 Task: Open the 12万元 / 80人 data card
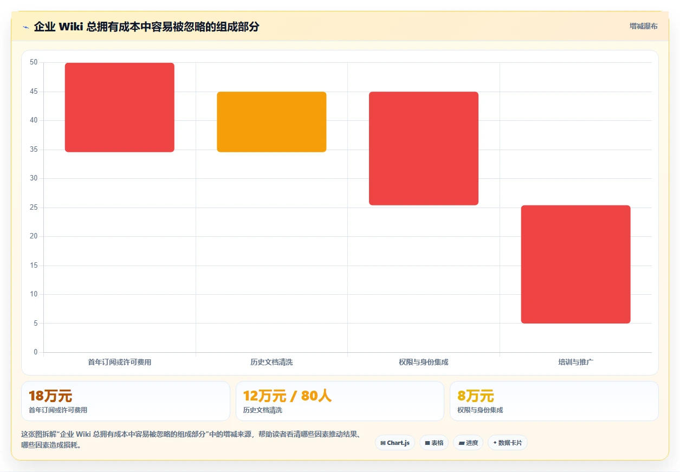coord(340,401)
